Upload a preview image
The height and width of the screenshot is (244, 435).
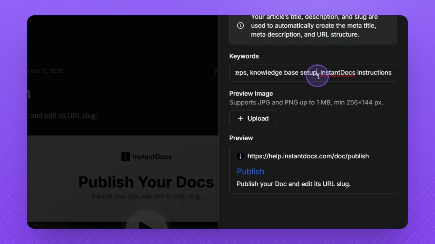[252, 118]
